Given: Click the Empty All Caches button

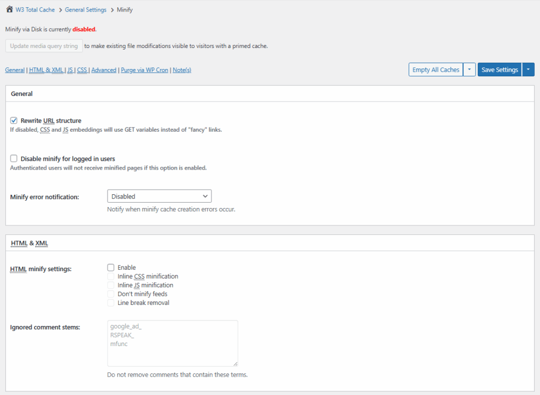Looking at the screenshot, I should (x=436, y=70).
